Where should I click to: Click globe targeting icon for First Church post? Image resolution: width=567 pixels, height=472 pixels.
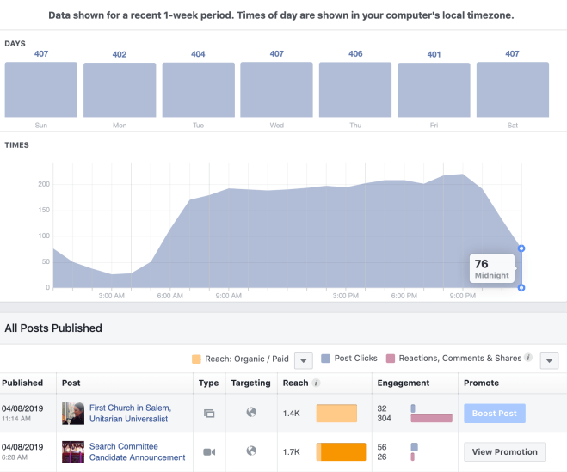pos(251,413)
